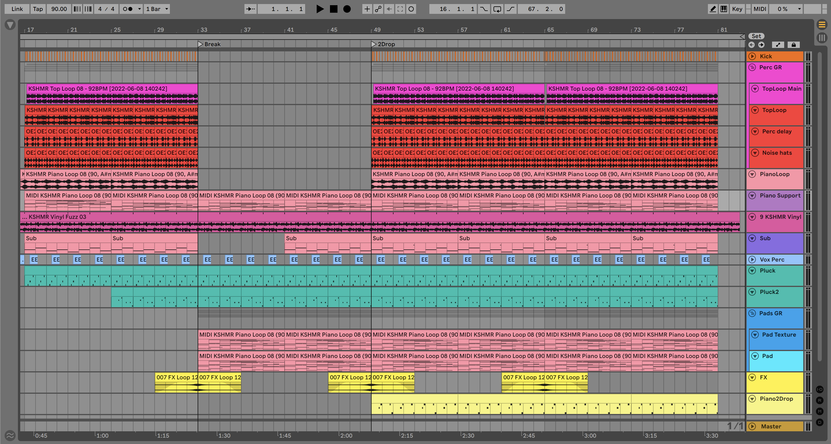Toggle the Metronome button
Viewport: 831px width, 444px height.
tap(128, 9)
